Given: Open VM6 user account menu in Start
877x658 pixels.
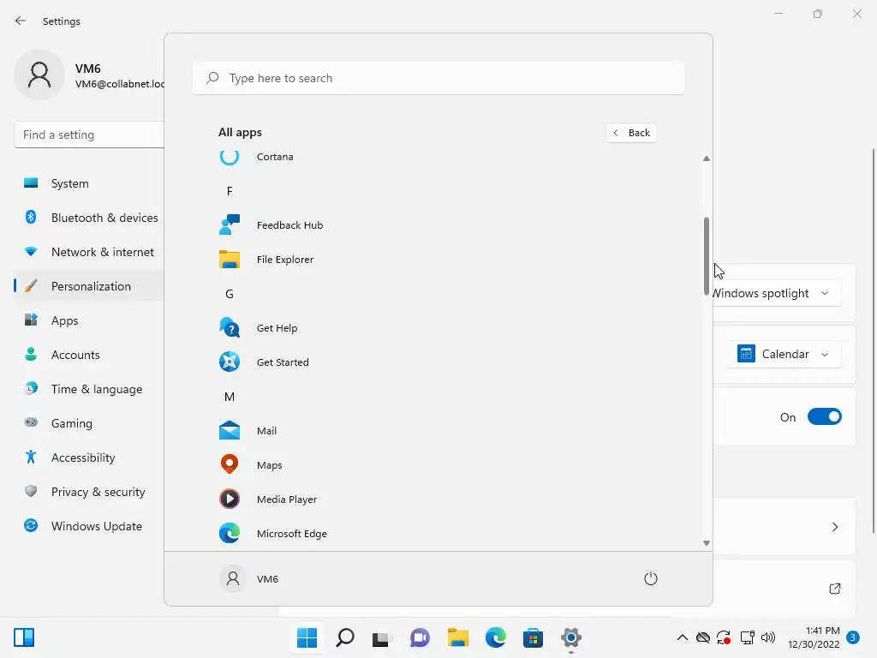Looking at the screenshot, I should click(x=249, y=578).
